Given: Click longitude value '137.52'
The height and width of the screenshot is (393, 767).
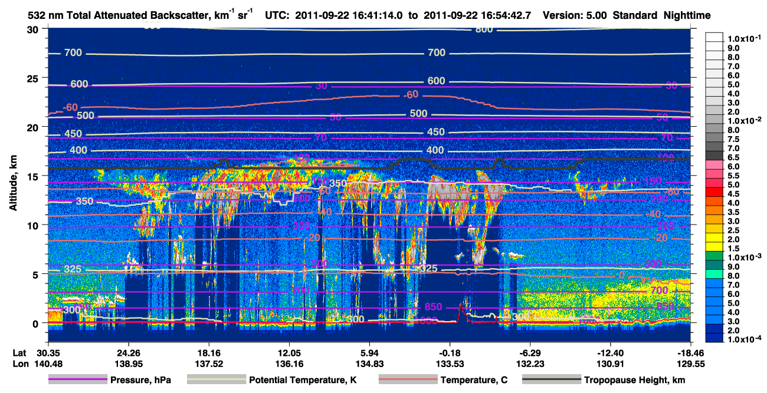Looking at the screenshot, I should coord(208,364).
